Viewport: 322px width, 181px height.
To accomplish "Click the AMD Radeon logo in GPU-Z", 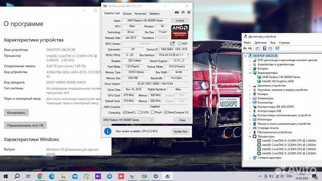I will pos(180,32).
